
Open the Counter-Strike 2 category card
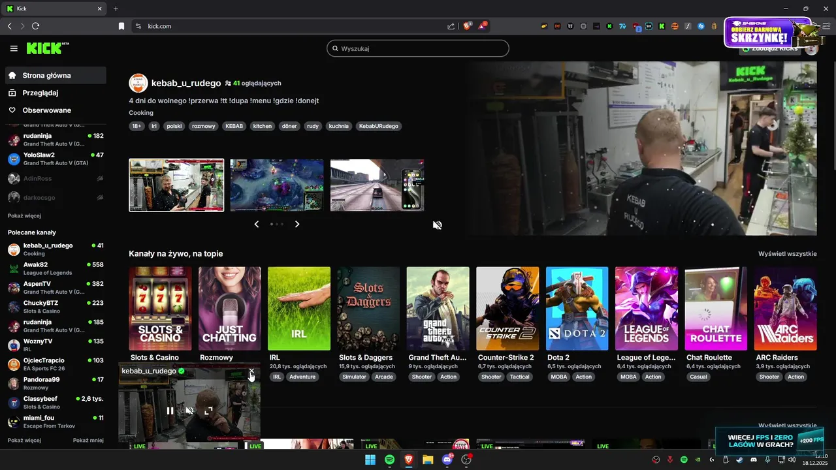pyautogui.click(x=507, y=309)
